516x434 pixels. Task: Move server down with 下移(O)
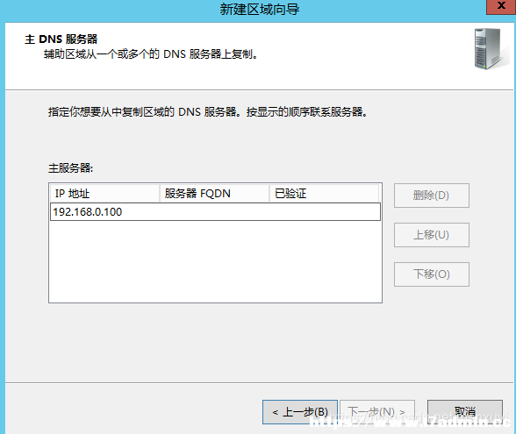click(x=432, y=274)
